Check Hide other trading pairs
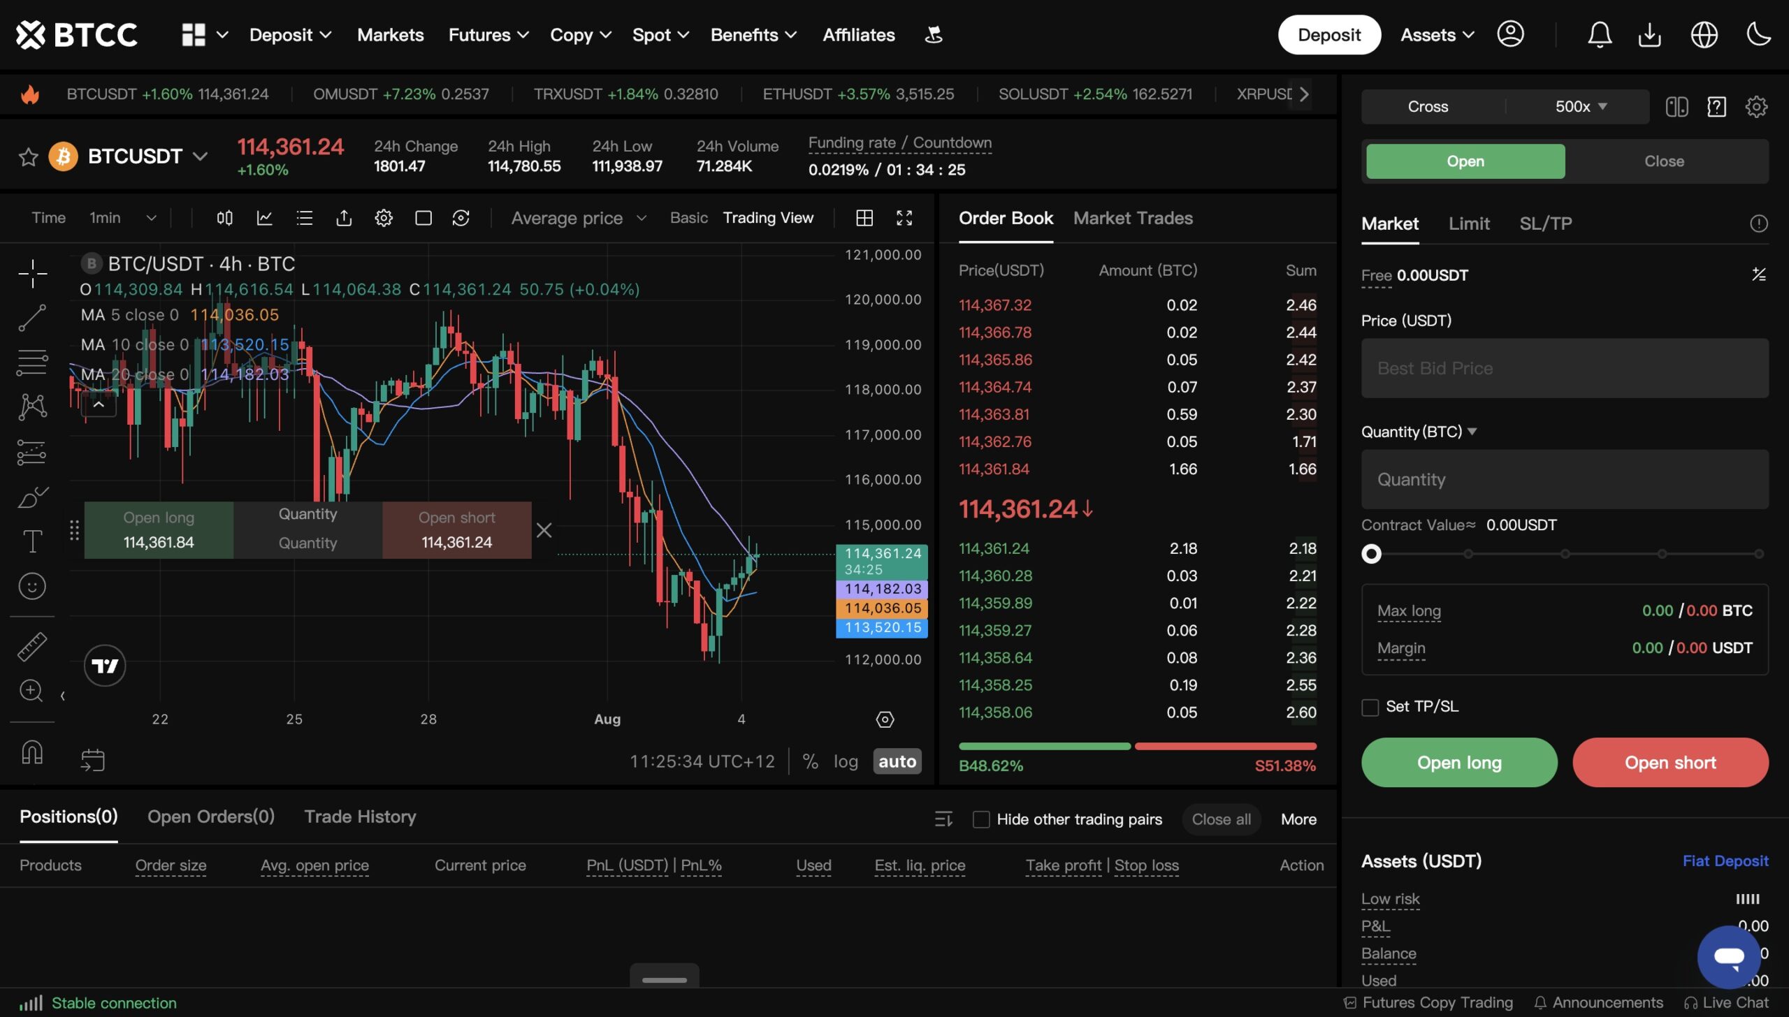1789x1017 pixels. coord(981,819)
